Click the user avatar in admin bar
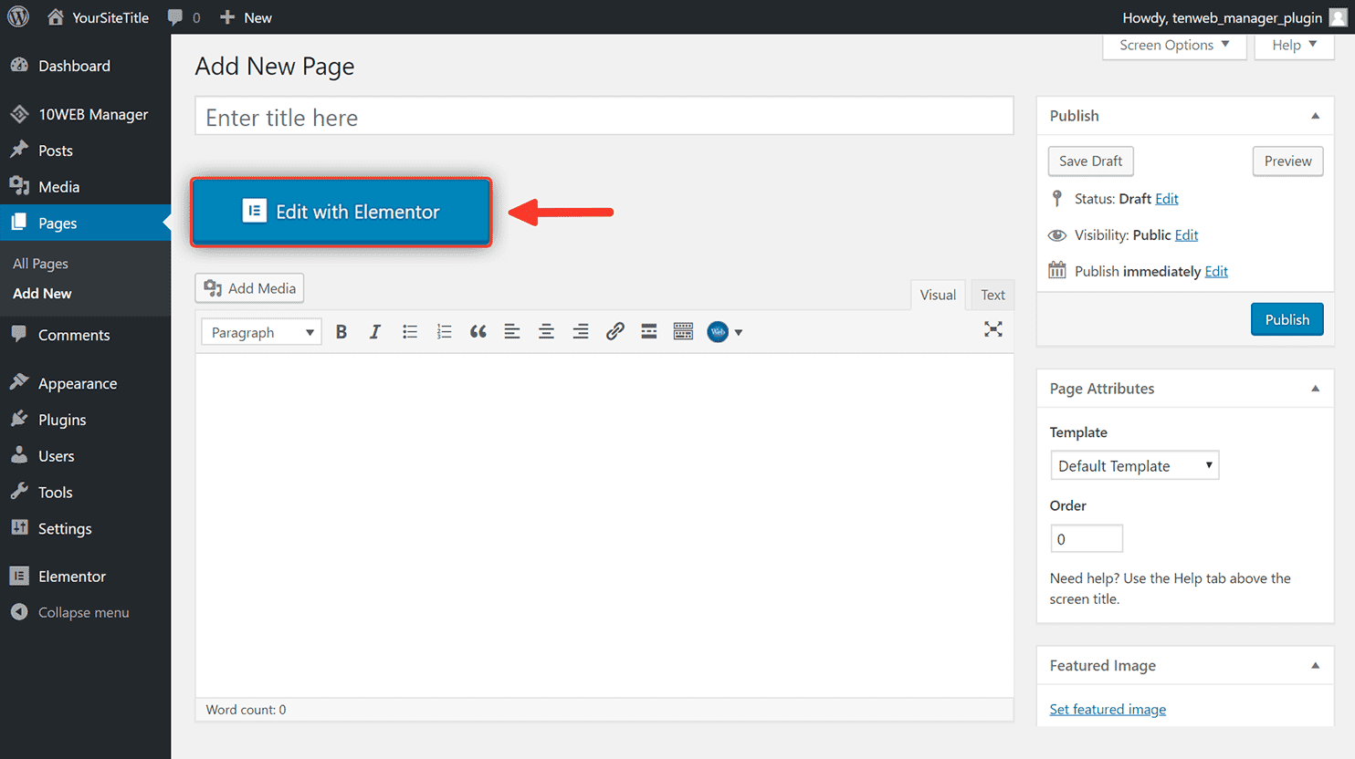The image size is (1355, 759). click(1338, 17)
